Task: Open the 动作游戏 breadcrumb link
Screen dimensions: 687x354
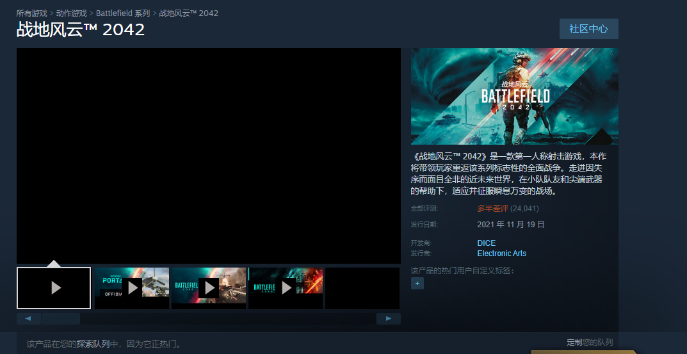Action: [72, 13]
